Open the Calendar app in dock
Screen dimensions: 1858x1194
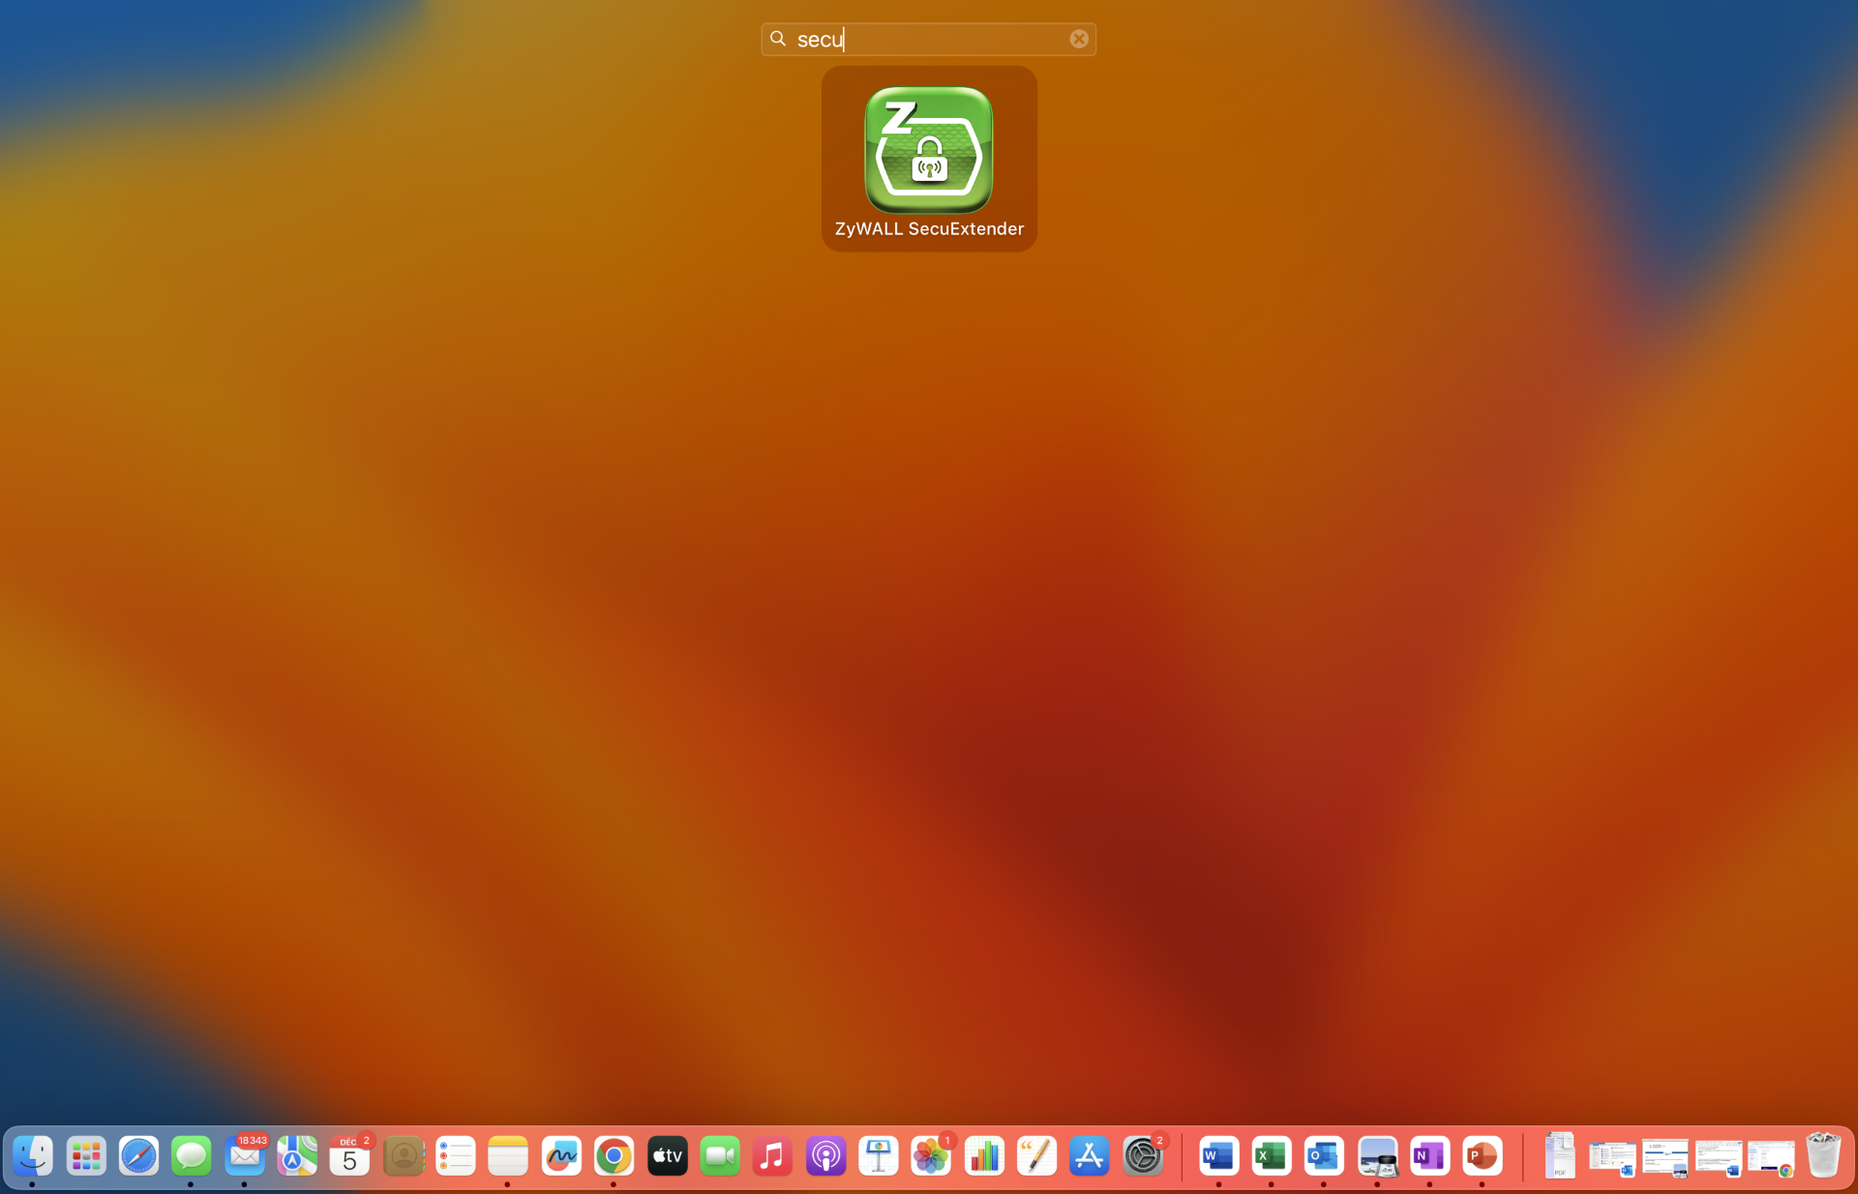(349, 1155)
